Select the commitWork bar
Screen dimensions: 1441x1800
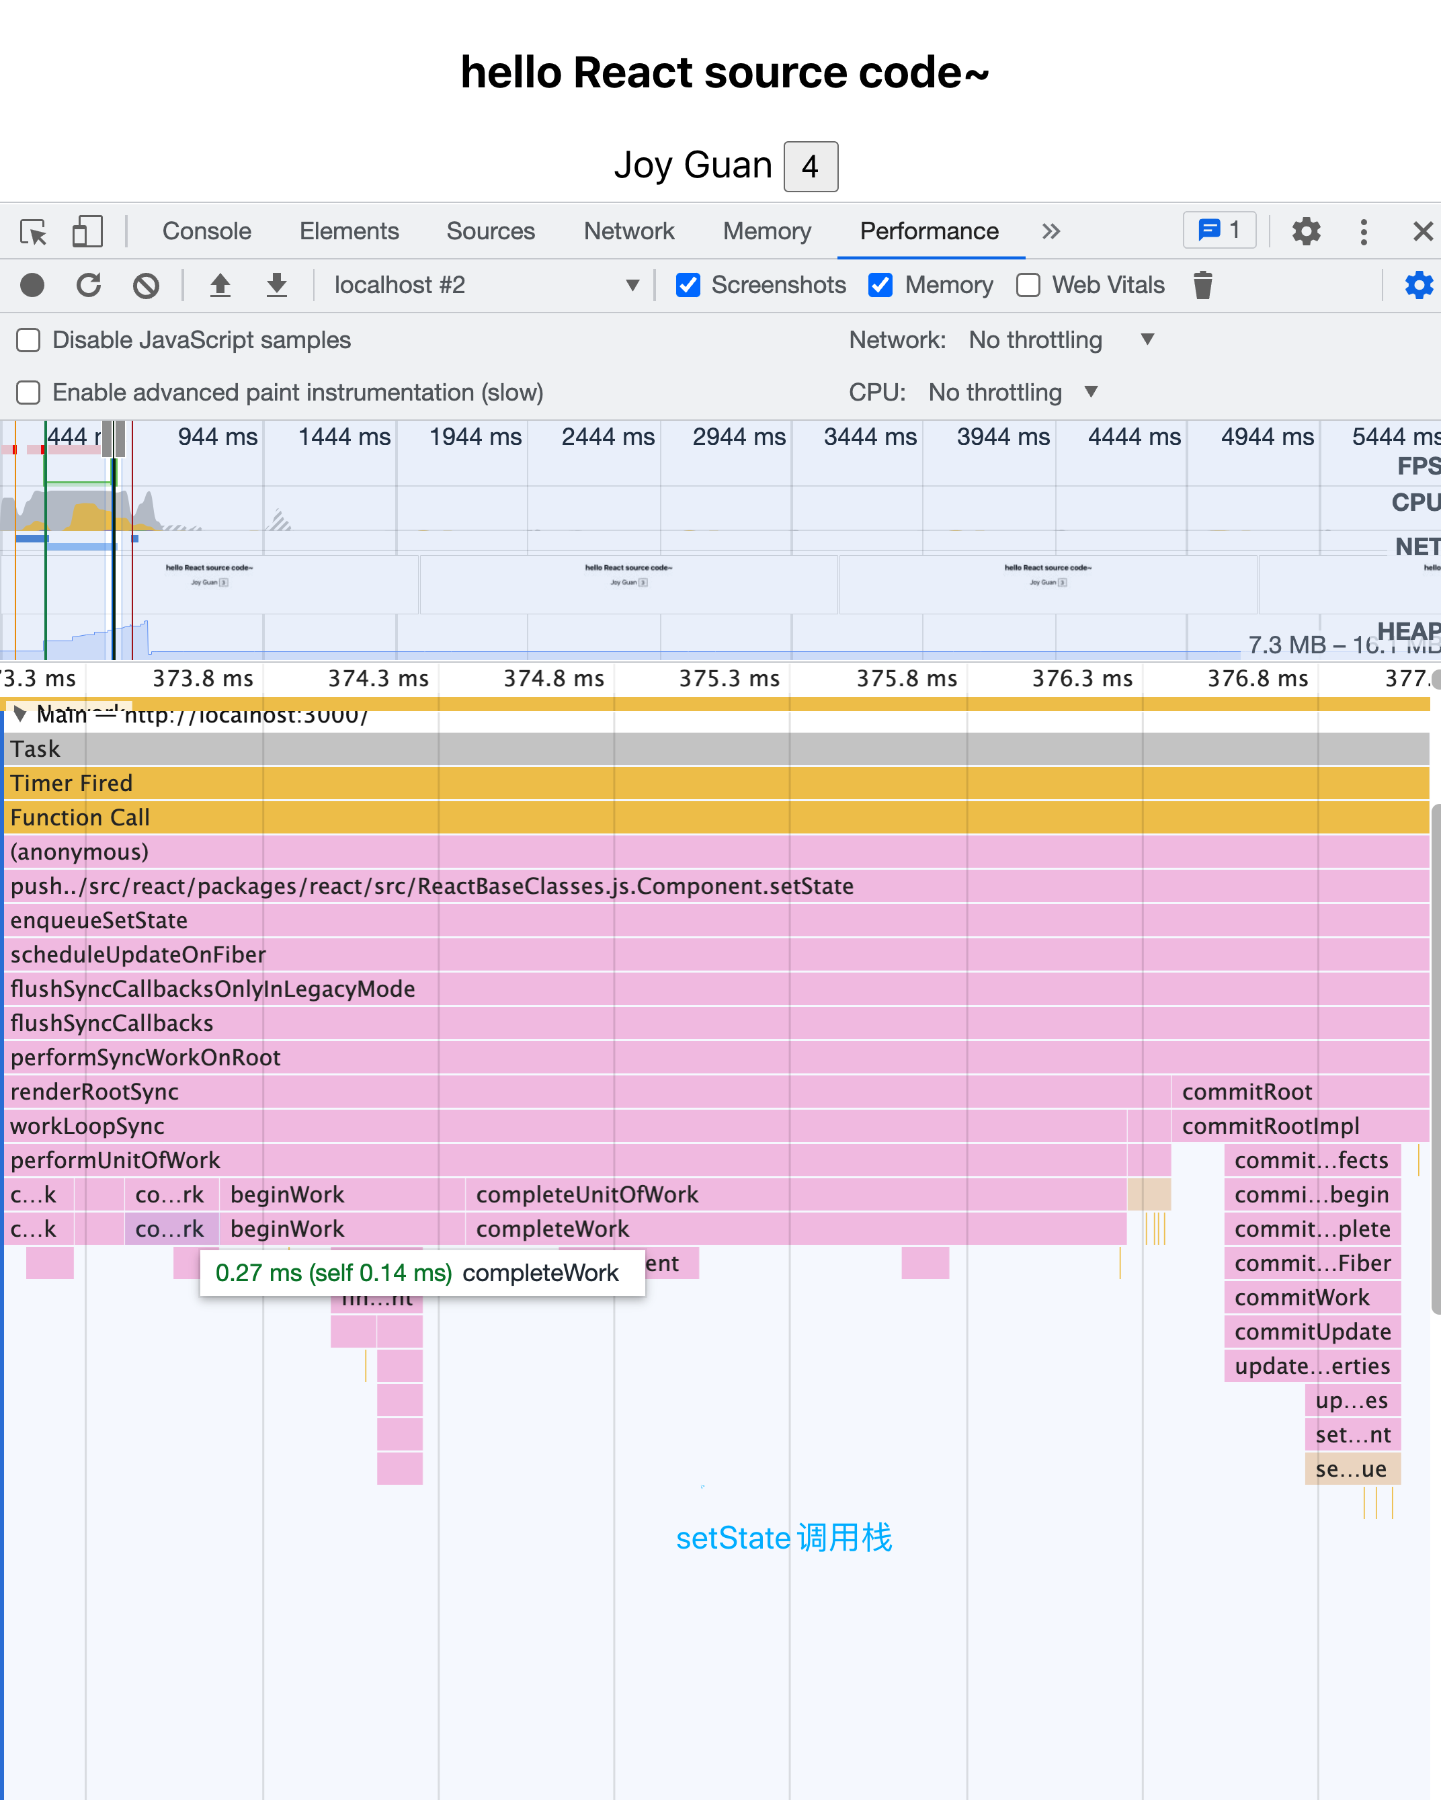click(x=1313, y=1297)
